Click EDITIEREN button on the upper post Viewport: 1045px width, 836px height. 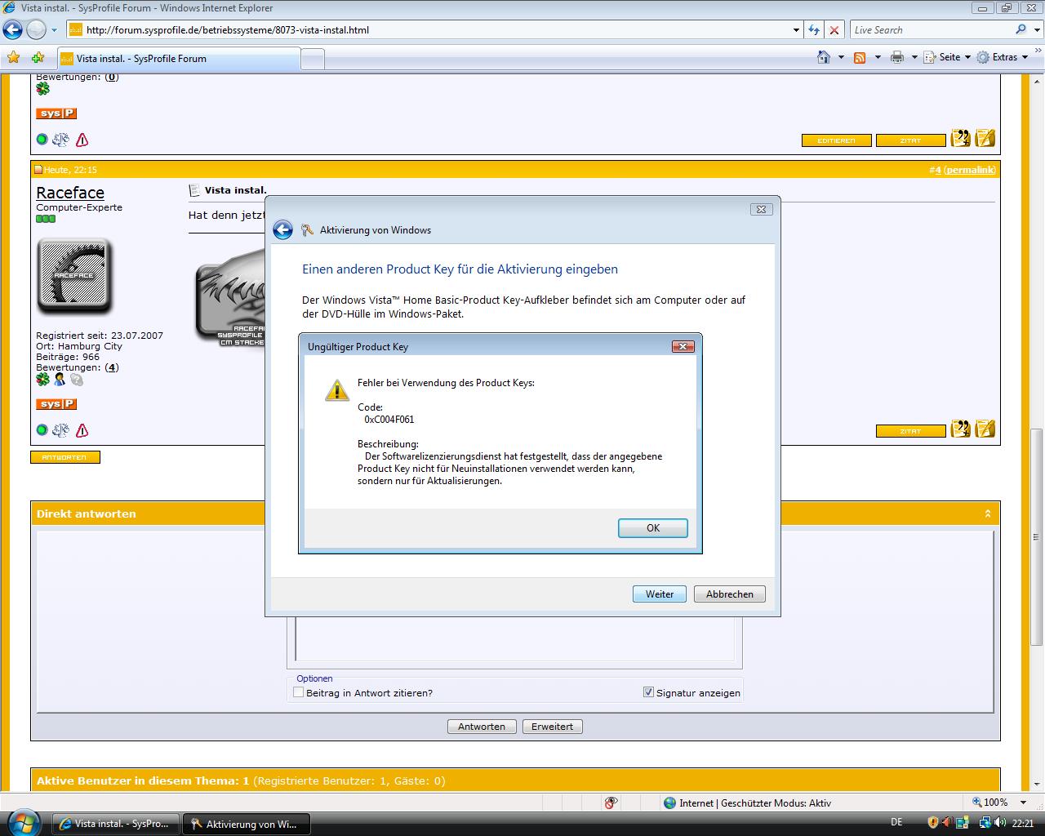click(x=837, y=140)
